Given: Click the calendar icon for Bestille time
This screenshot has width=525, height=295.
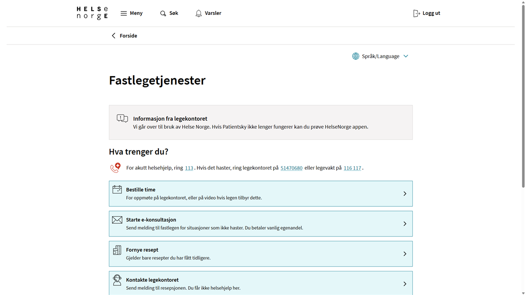Looking at the screenshot, I should click(x=117, y=189).
